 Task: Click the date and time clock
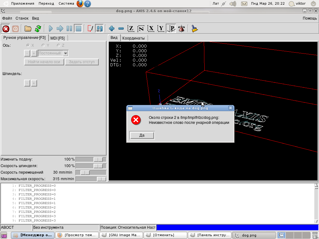click(268, 3)
